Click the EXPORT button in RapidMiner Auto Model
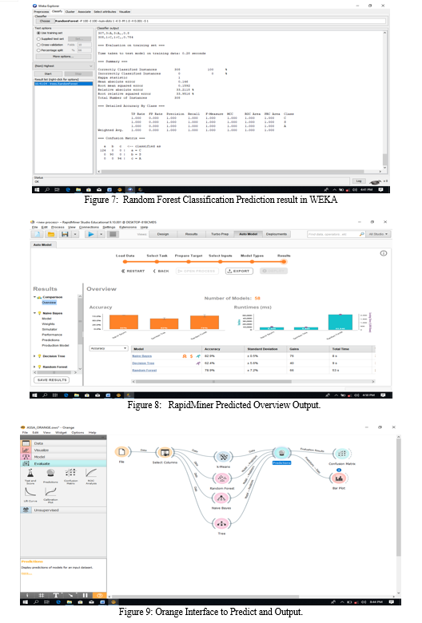Image resolution: width=422 pixels, height=623 pixels. click(x=239, y=271)
